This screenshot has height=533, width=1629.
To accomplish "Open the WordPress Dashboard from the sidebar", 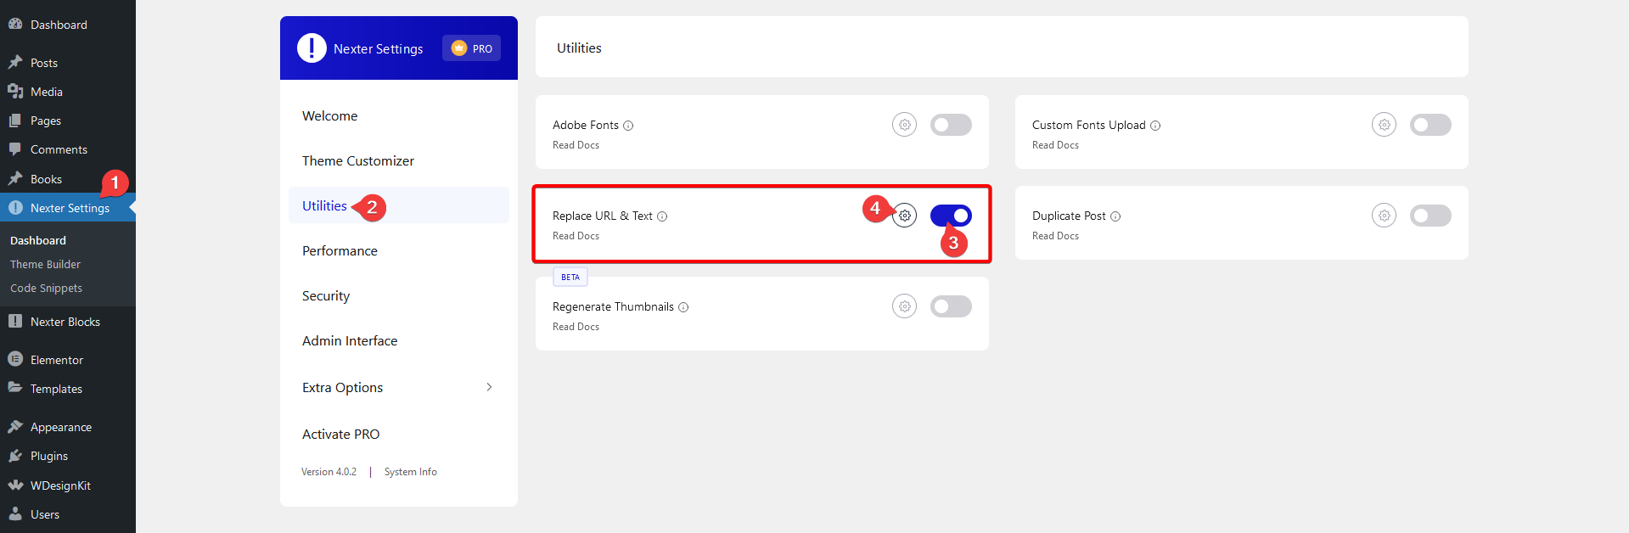I will point(17,24).
